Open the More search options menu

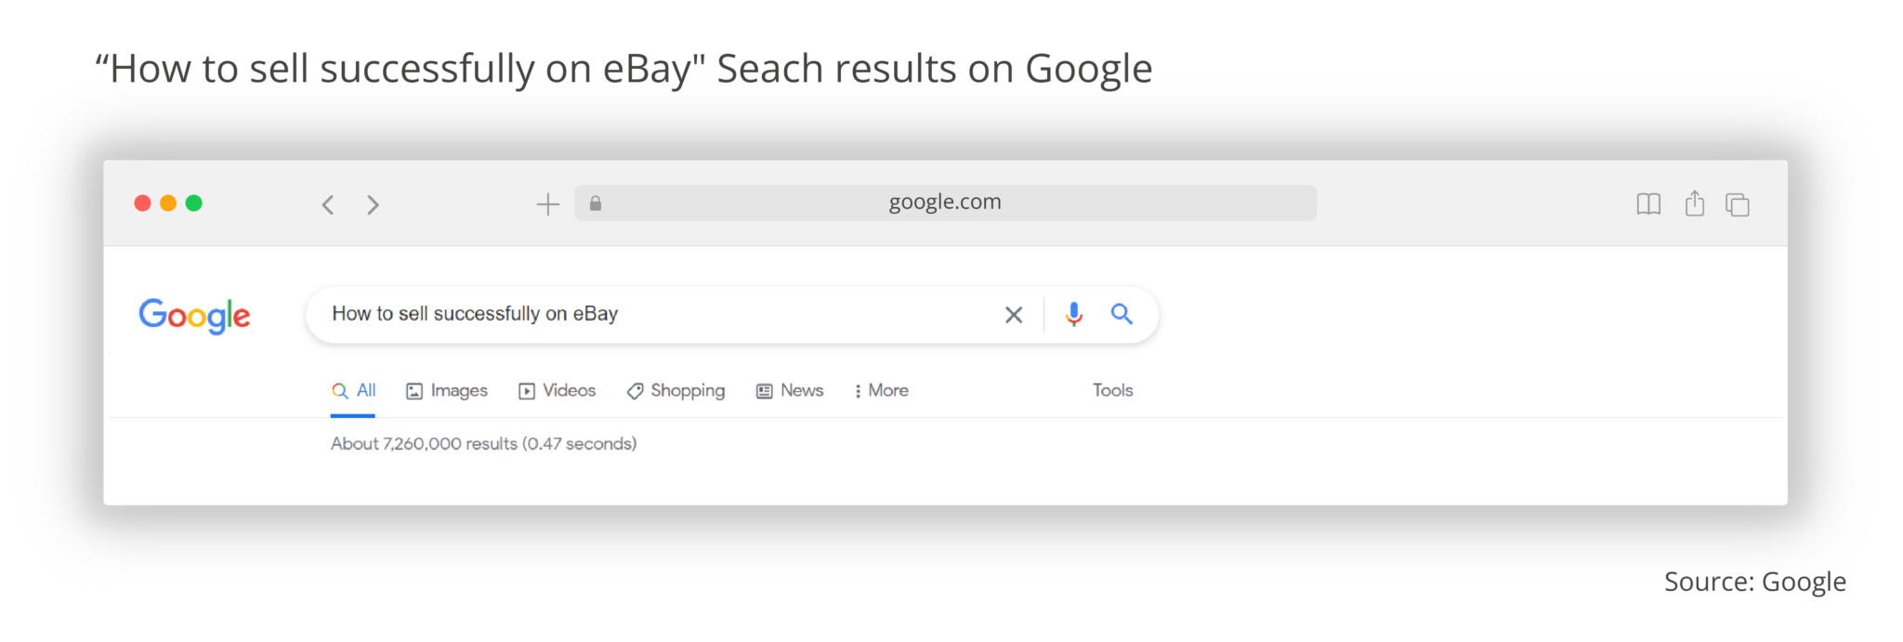879,390
